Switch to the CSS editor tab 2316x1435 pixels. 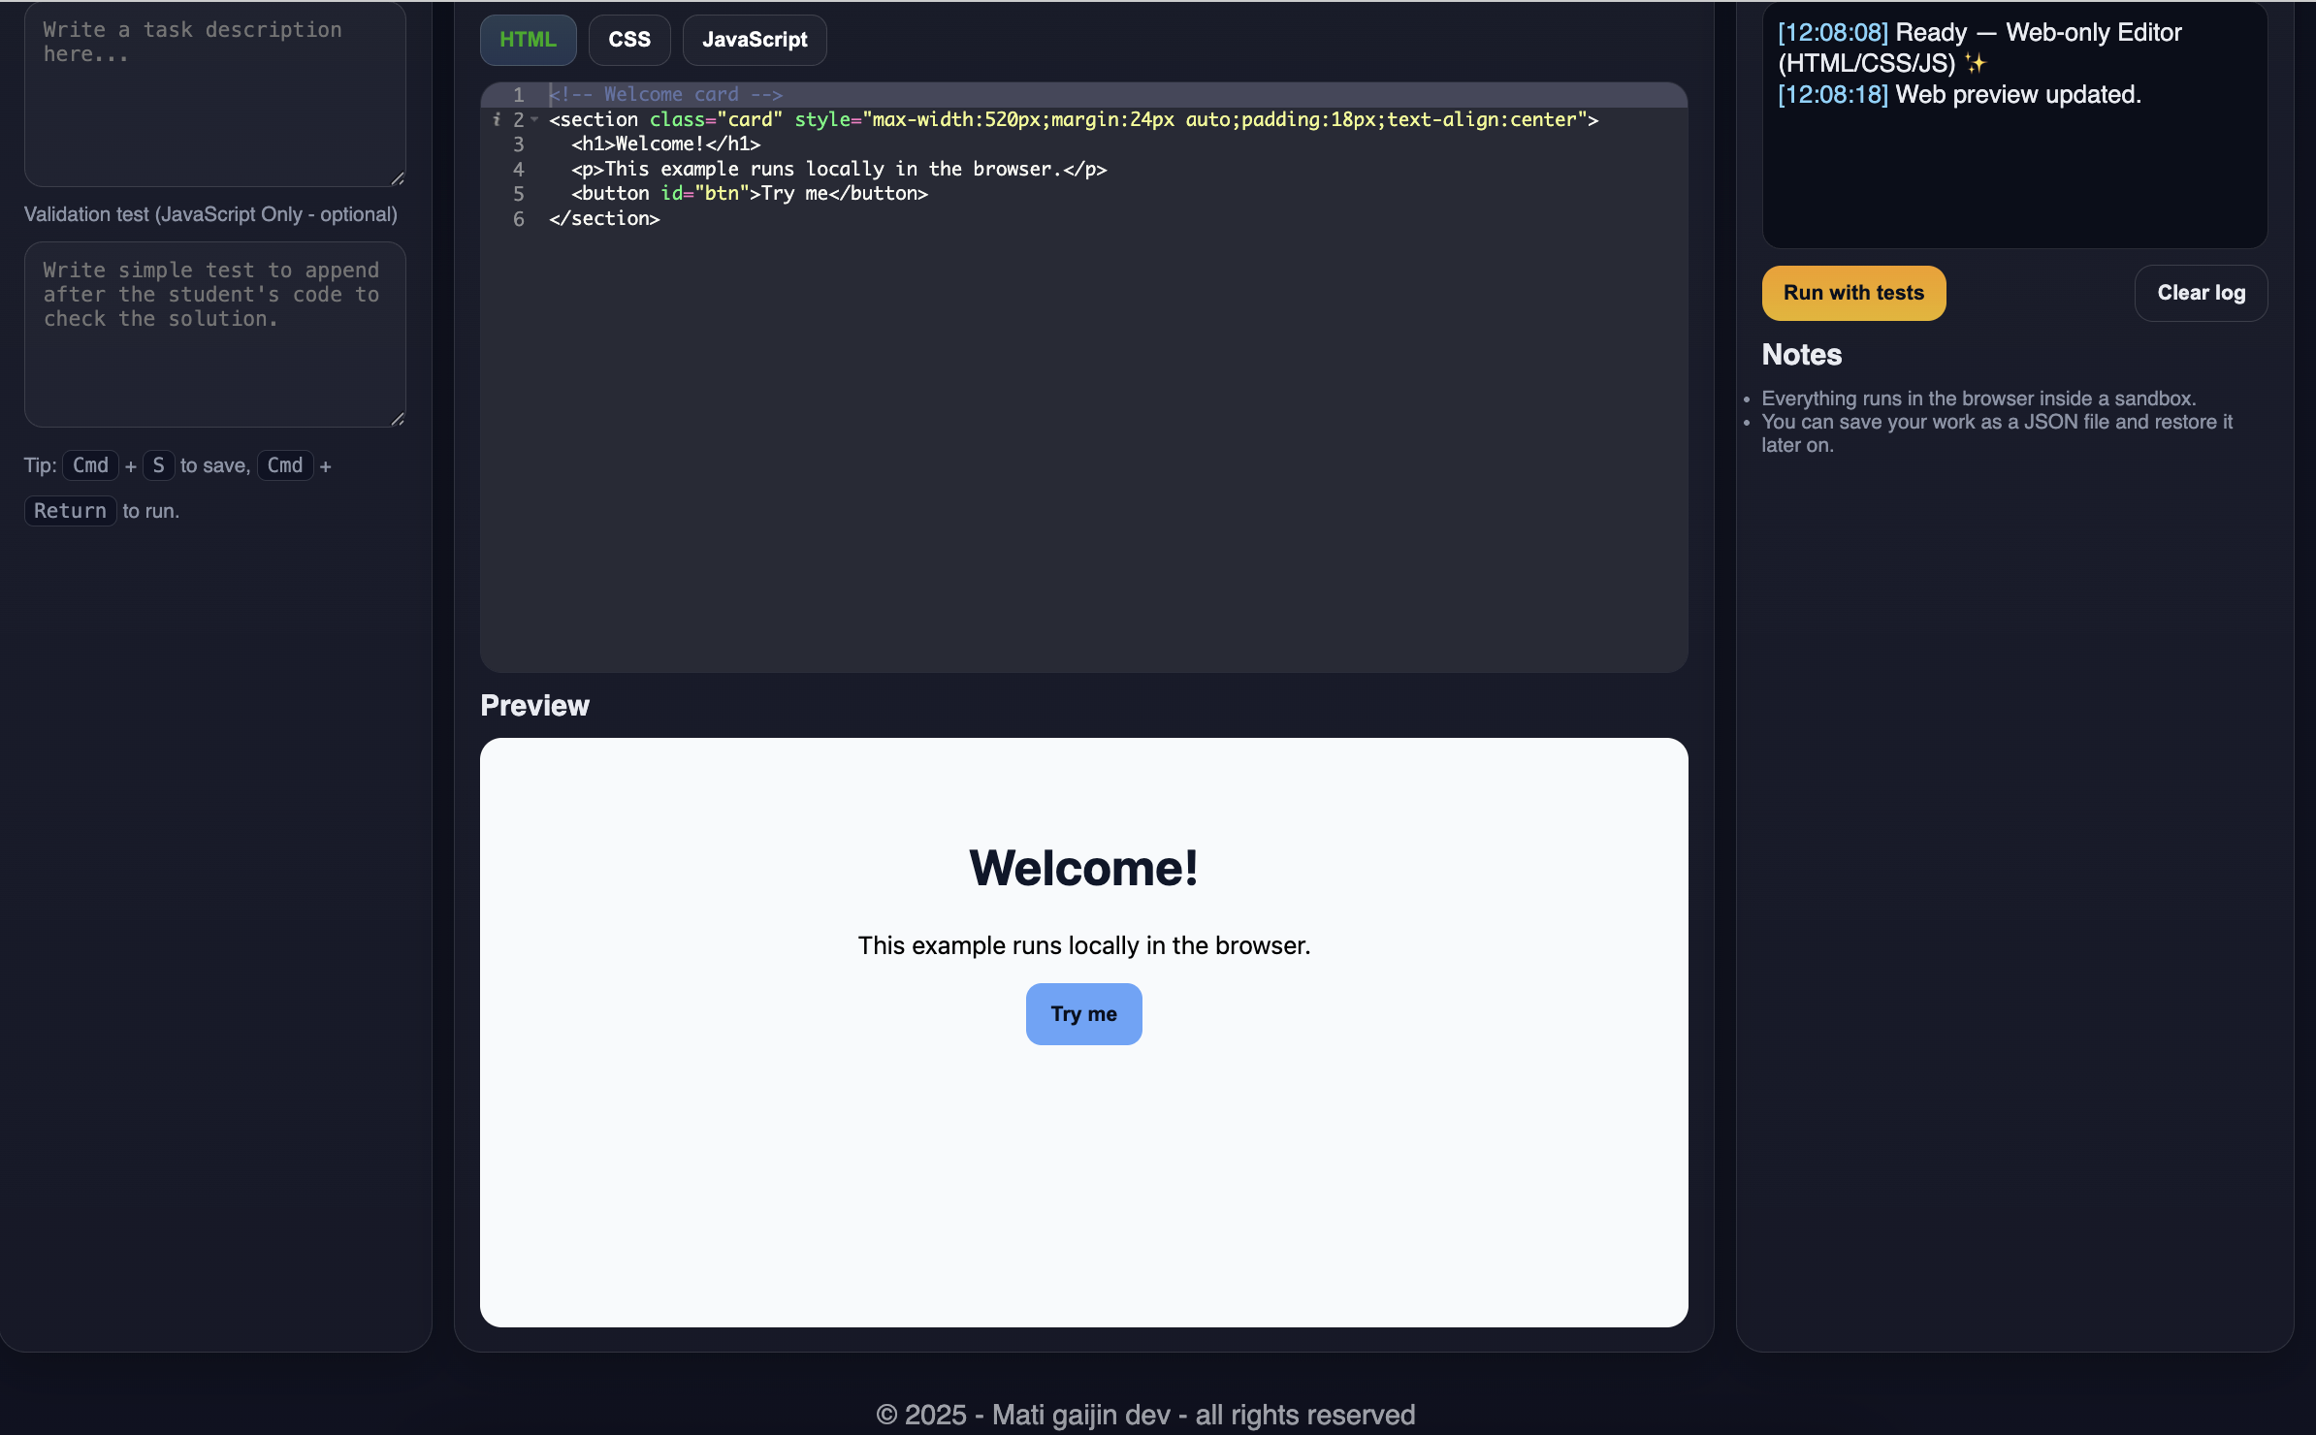click(628, 39)
